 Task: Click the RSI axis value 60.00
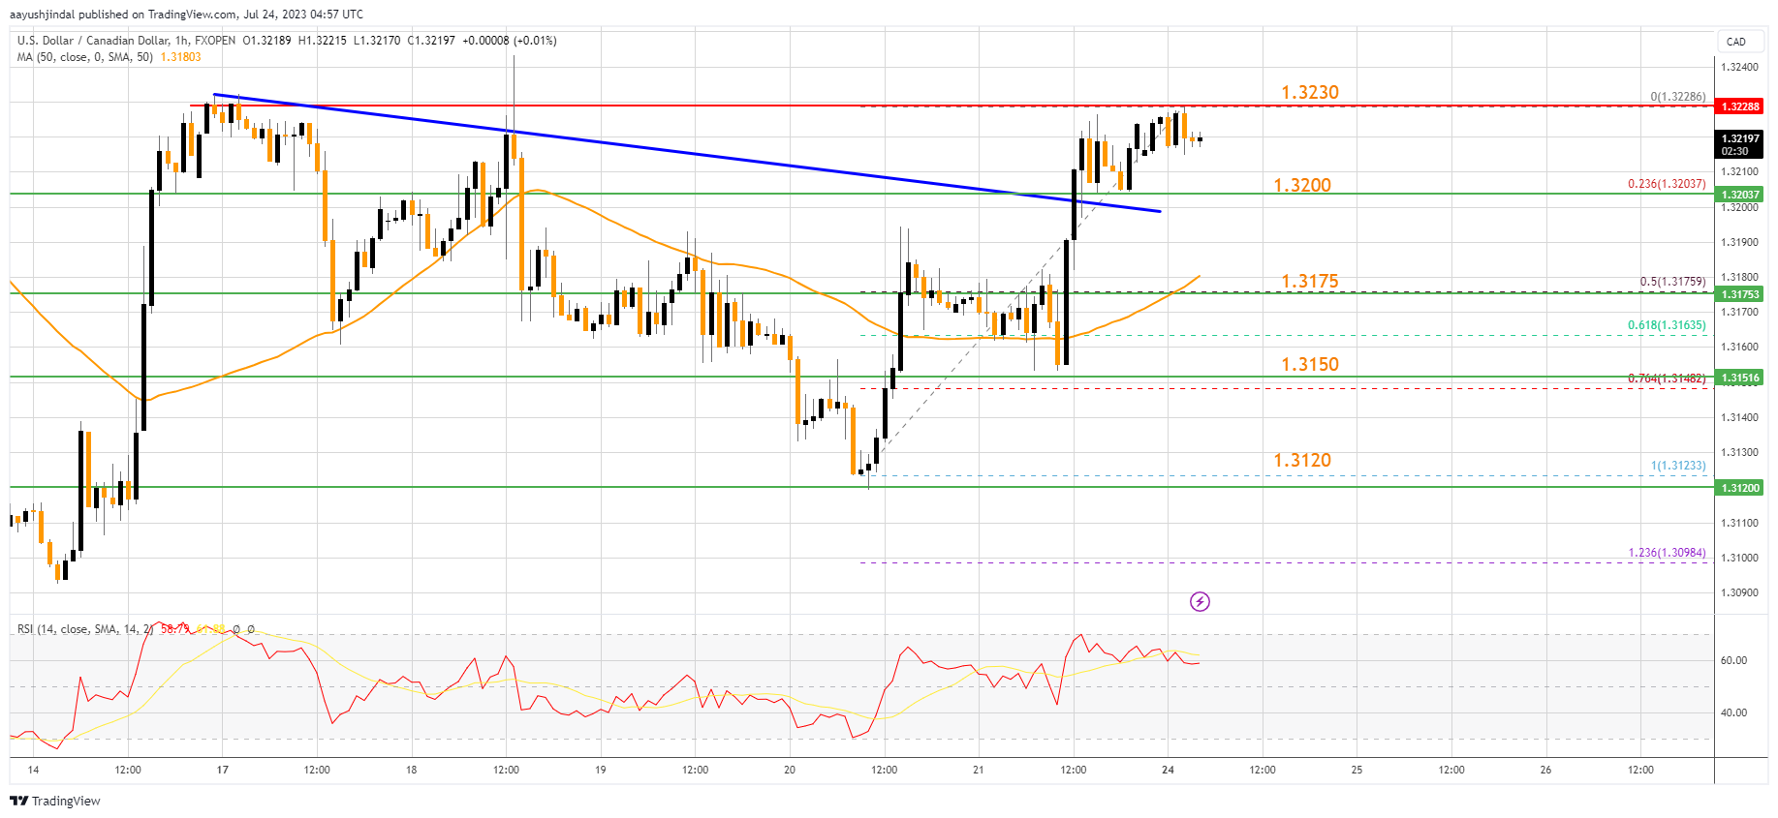click(x=1733, y=660)
